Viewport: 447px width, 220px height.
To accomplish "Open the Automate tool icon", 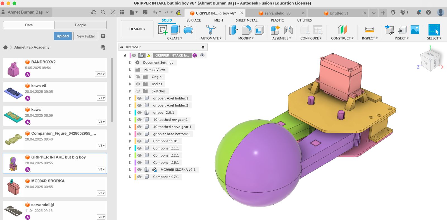I will click(x=211, y=30).
